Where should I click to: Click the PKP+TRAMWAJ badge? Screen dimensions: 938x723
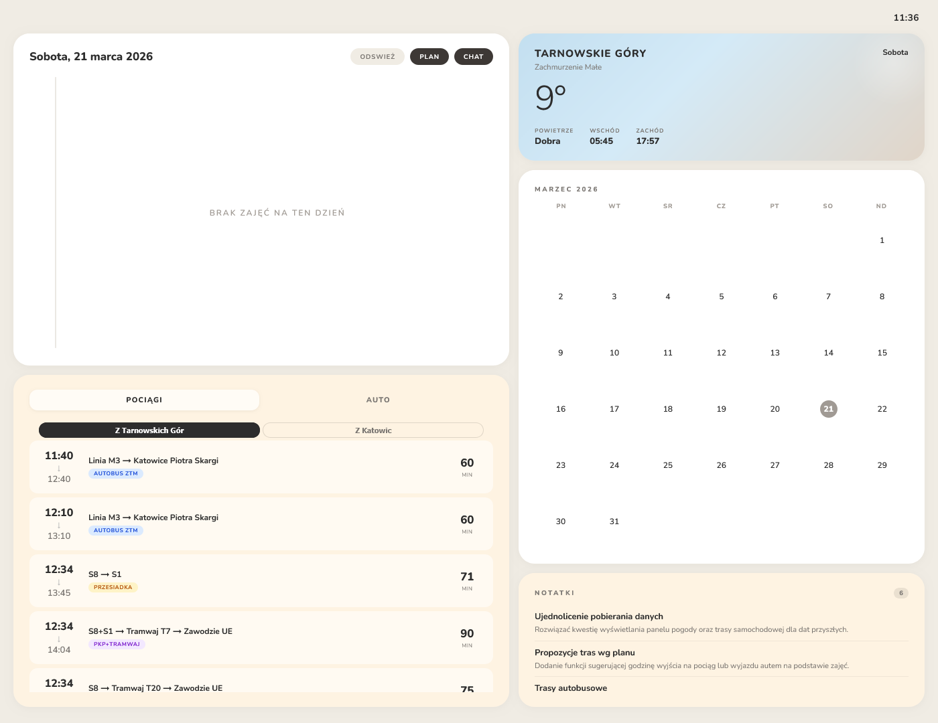(x=117, y=644)
